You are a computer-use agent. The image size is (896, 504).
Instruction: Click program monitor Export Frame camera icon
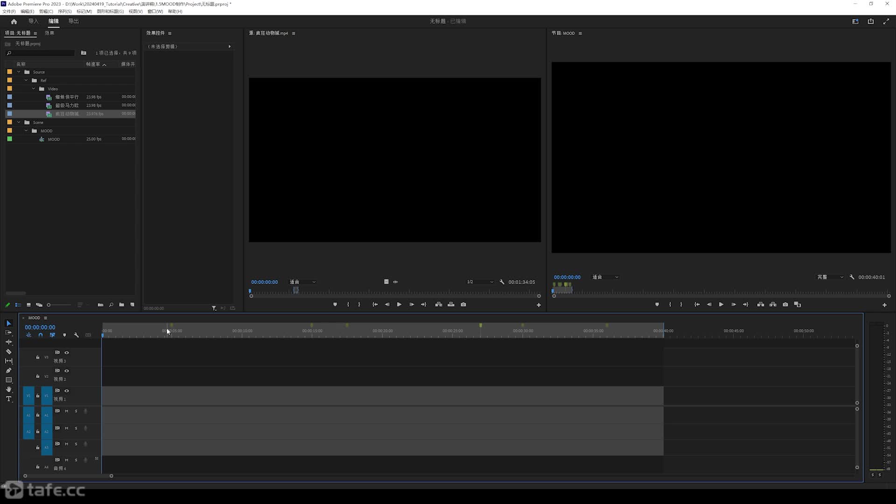[x=785, y=304]
